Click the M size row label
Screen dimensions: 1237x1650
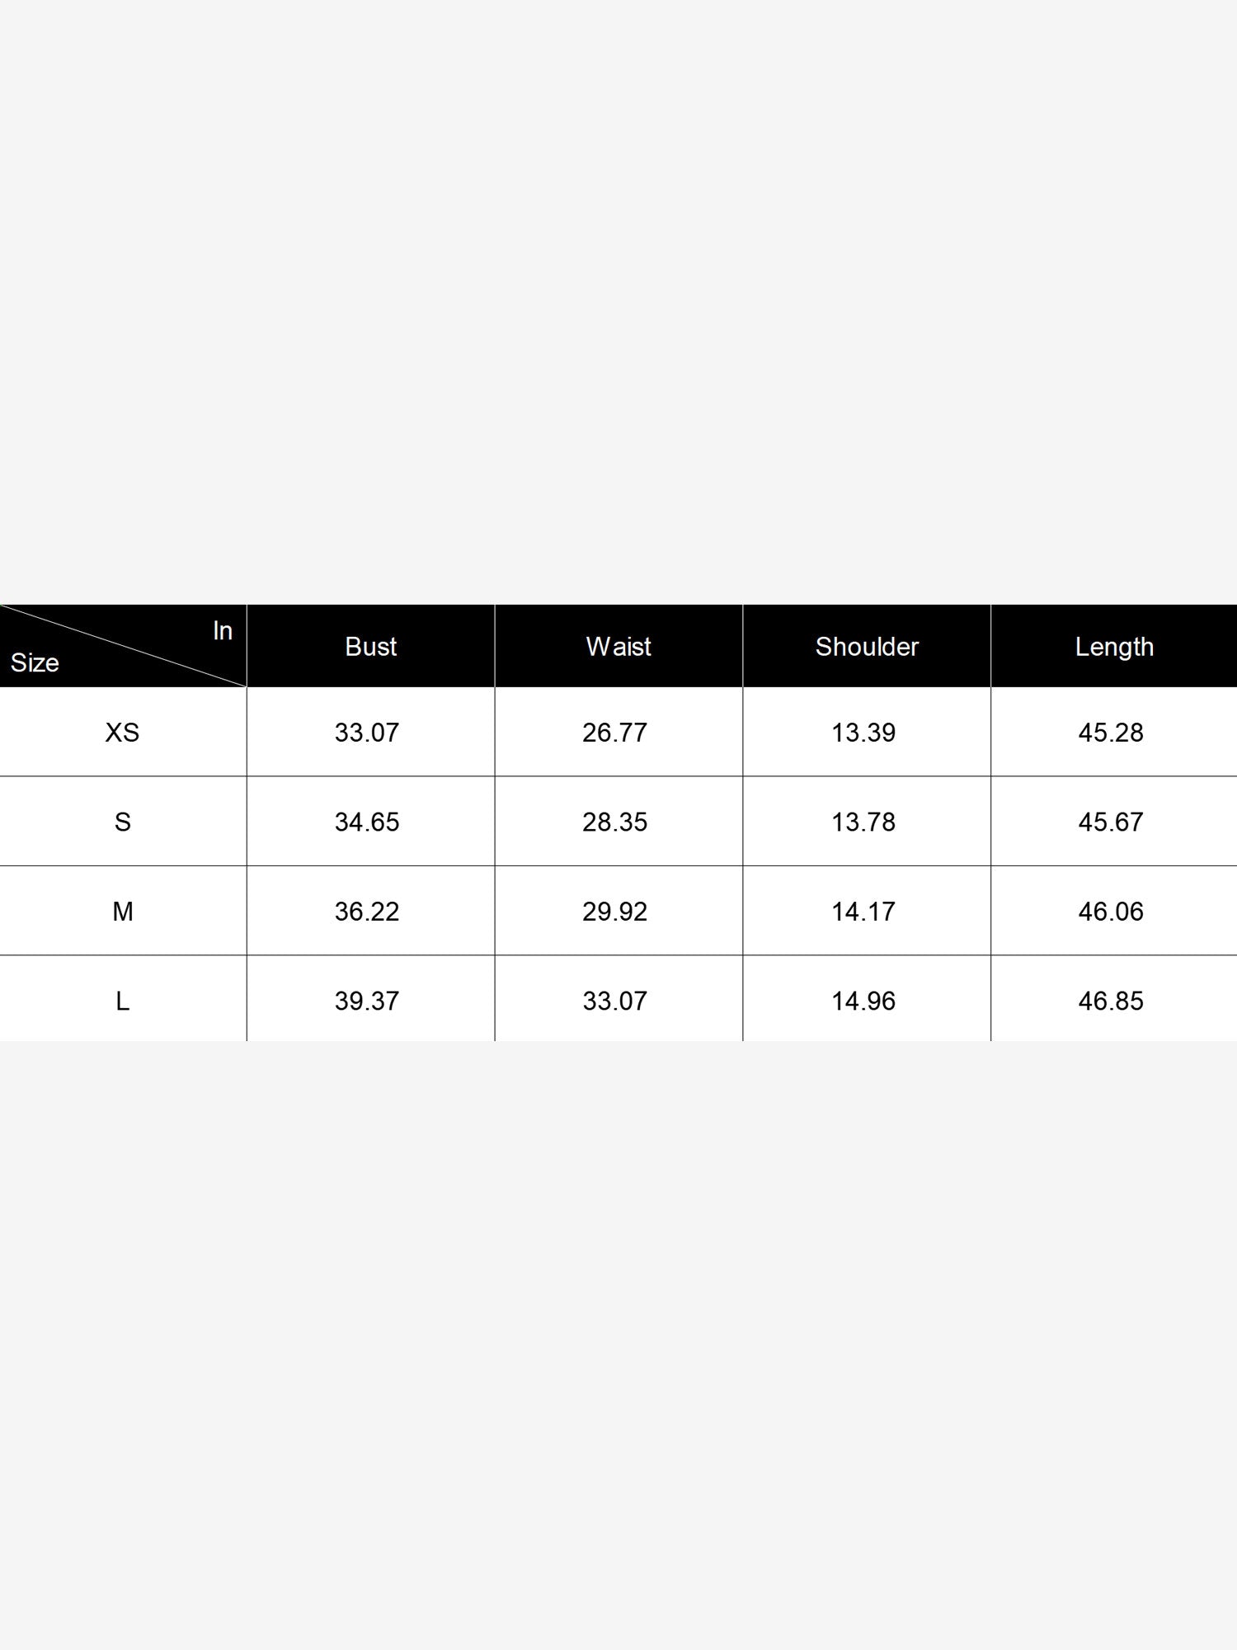click(x=122, y=912)
